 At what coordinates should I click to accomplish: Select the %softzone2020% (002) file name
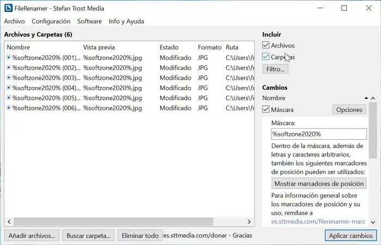pyautogui.click(x=46, y=68)
